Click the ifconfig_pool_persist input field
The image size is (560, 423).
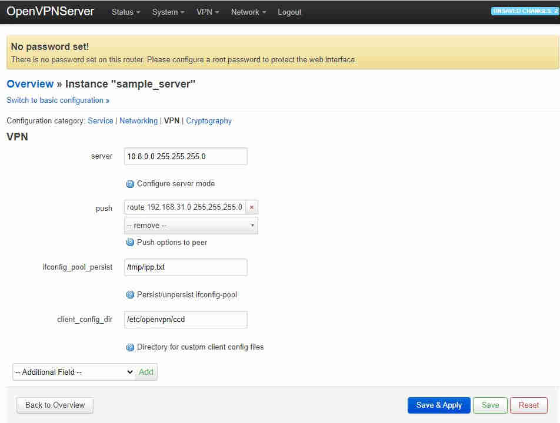pyautogui.click(x=186, y=267)
